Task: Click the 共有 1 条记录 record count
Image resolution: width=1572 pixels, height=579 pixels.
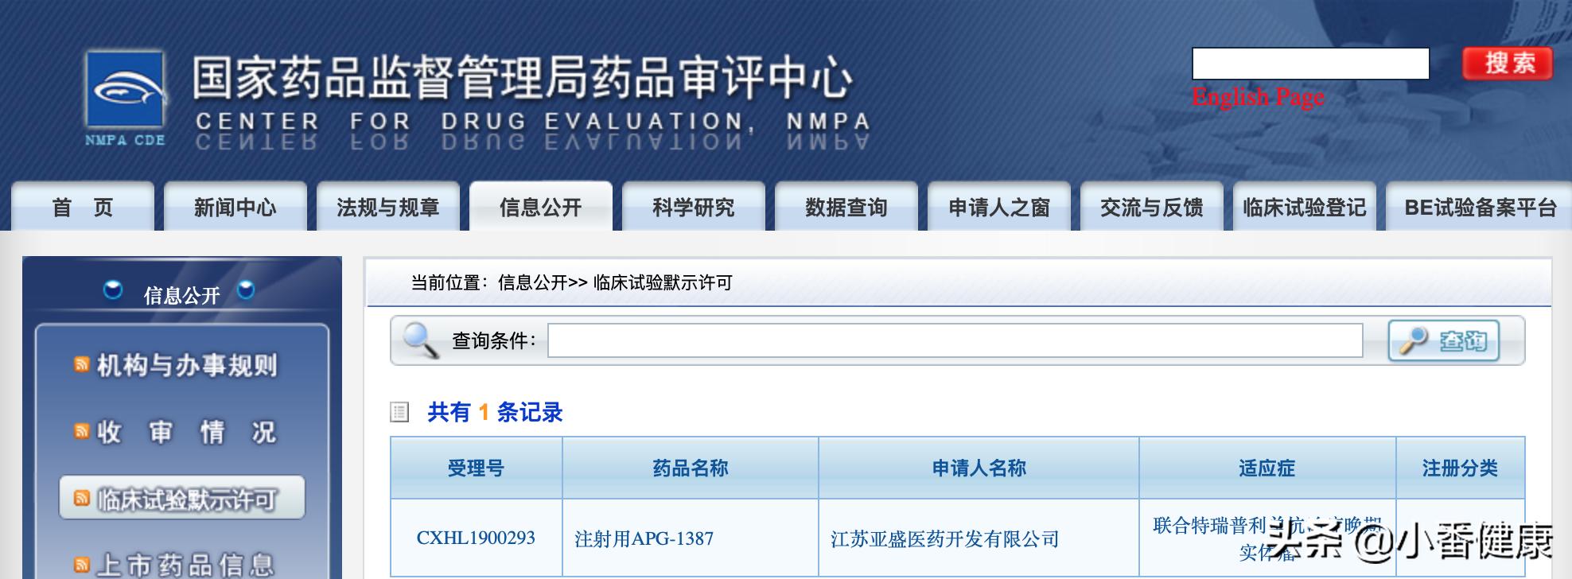Action: pos(495,412)
